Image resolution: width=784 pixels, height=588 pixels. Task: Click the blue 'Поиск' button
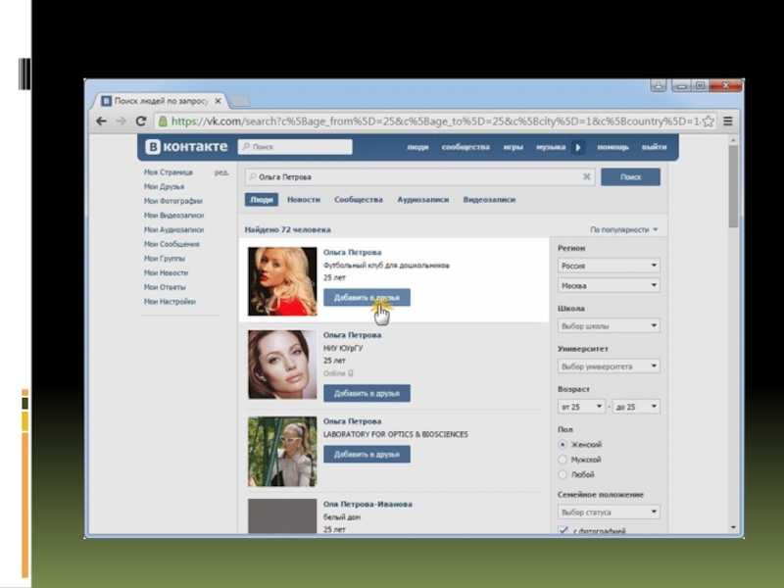tap(630, 176)
